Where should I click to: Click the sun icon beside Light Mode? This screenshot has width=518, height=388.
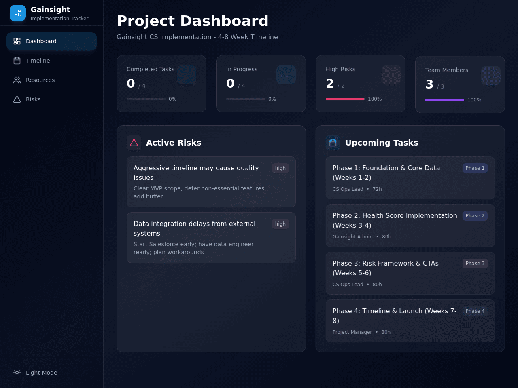pos(17,373)
